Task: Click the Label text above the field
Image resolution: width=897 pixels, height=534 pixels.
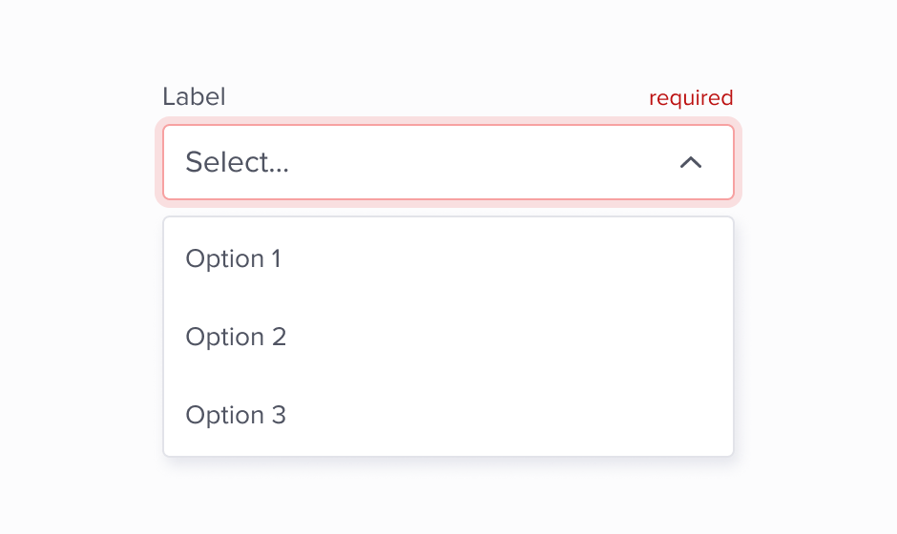Action: pos(194,96)
